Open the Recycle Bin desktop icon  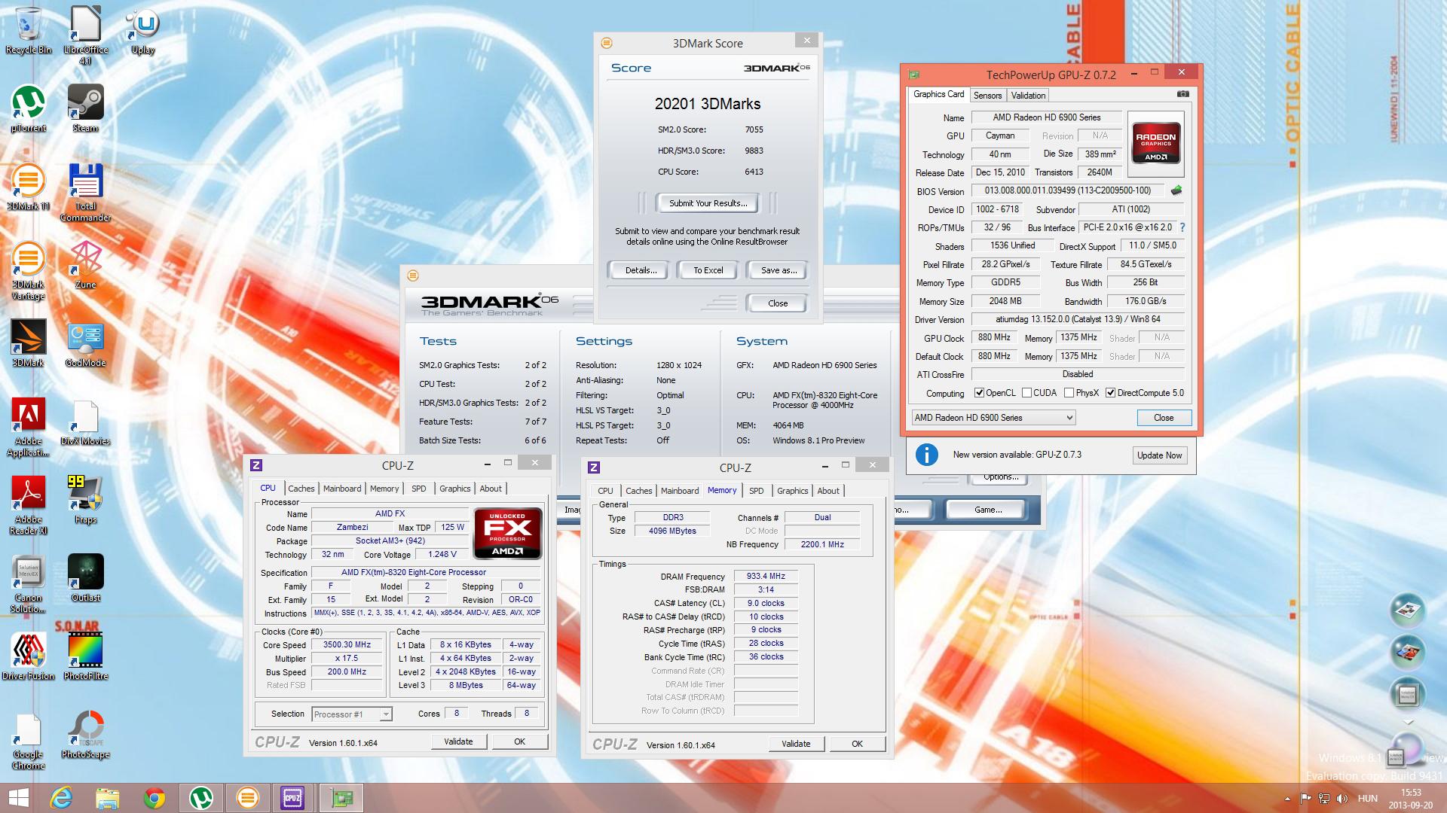click(29, 30)
